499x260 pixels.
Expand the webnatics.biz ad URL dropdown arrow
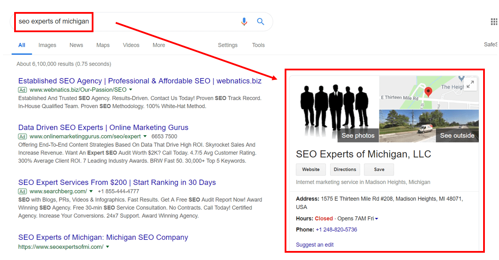[x=131, y=90]
